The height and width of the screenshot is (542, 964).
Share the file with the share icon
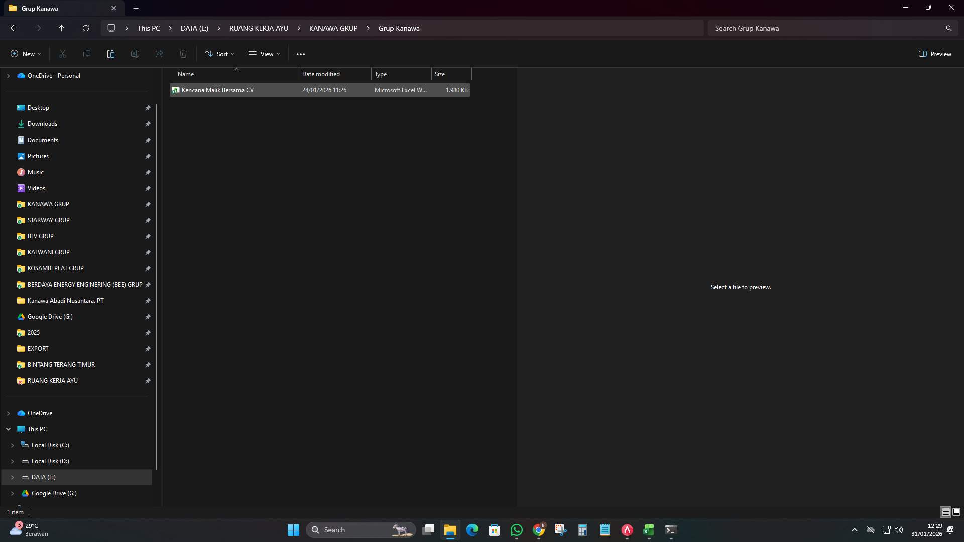click(x=159, y=54)
